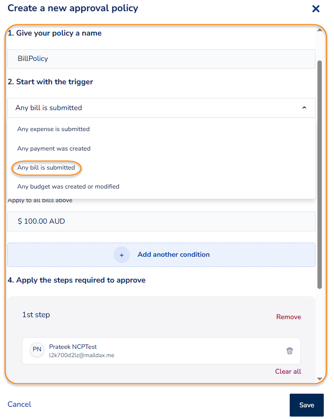Choose 'Any payment was created' trigger

click(x=54, y=149)
